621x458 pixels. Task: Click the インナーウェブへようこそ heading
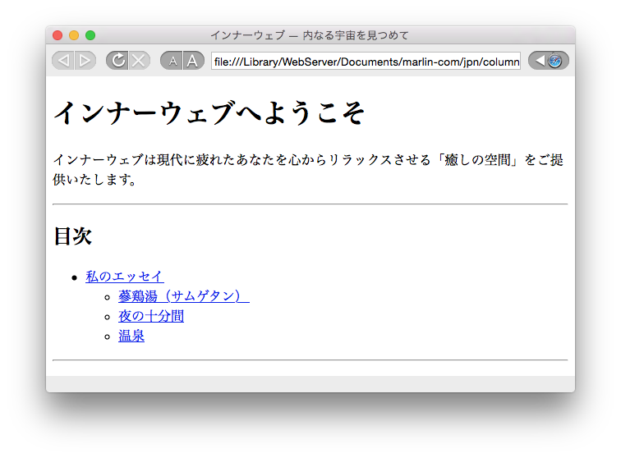(x=209, y=113)
